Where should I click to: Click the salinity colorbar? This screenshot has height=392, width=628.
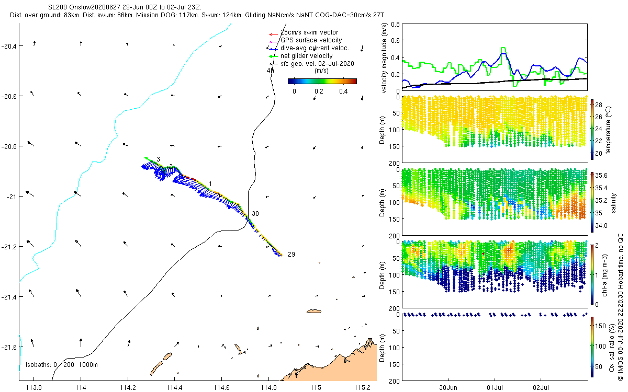tap(592, 202)
